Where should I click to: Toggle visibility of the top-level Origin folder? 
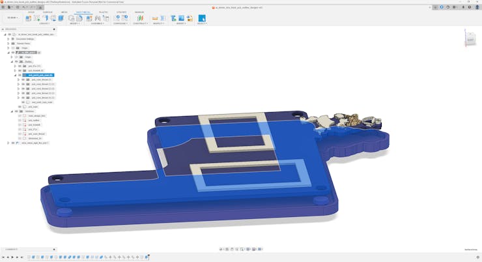(x=12, y=48)
